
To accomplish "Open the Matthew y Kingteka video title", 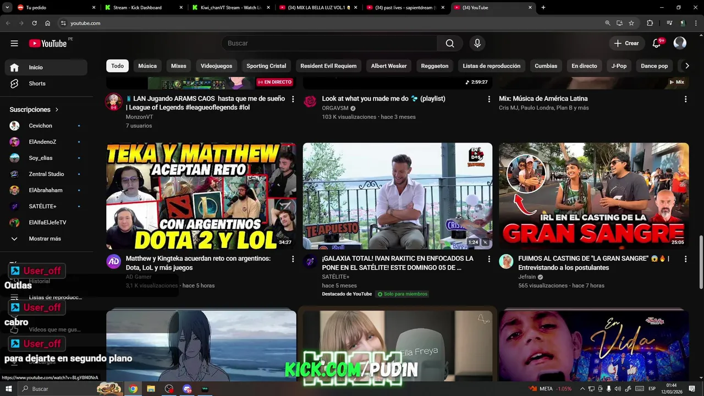I will (x=198, y=263).
